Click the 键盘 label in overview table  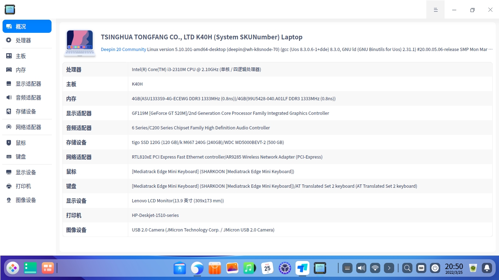pyautogui.click(x=71, y=186)
